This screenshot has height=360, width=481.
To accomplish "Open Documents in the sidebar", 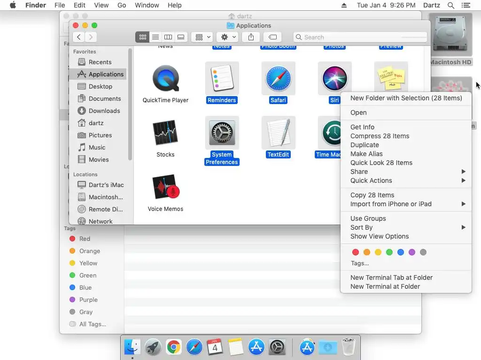I will coord(98,98).
